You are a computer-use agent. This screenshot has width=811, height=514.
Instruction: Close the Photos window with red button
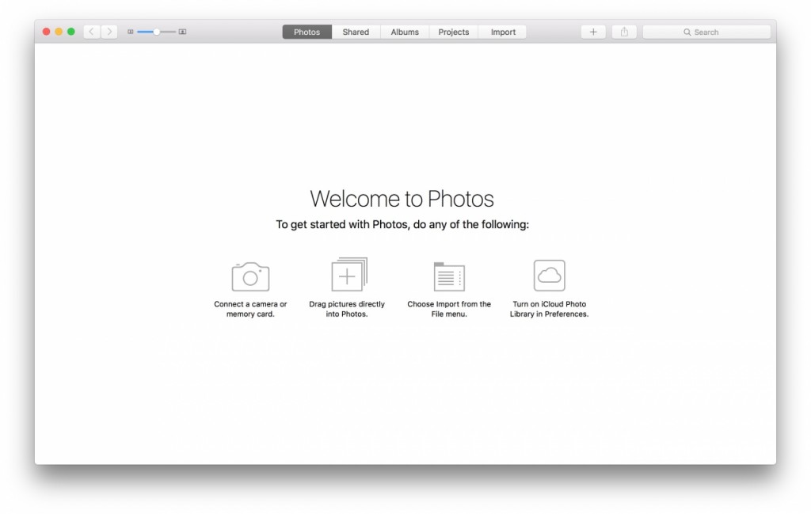coord(46,32)
